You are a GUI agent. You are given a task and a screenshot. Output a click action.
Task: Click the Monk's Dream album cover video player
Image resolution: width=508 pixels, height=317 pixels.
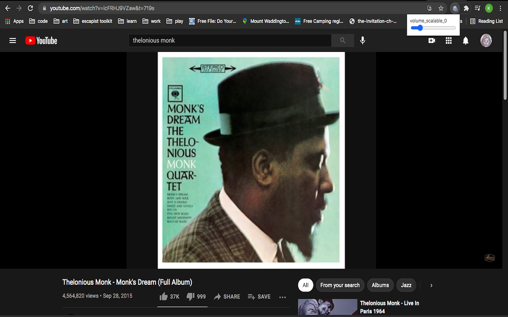point(251,160)
